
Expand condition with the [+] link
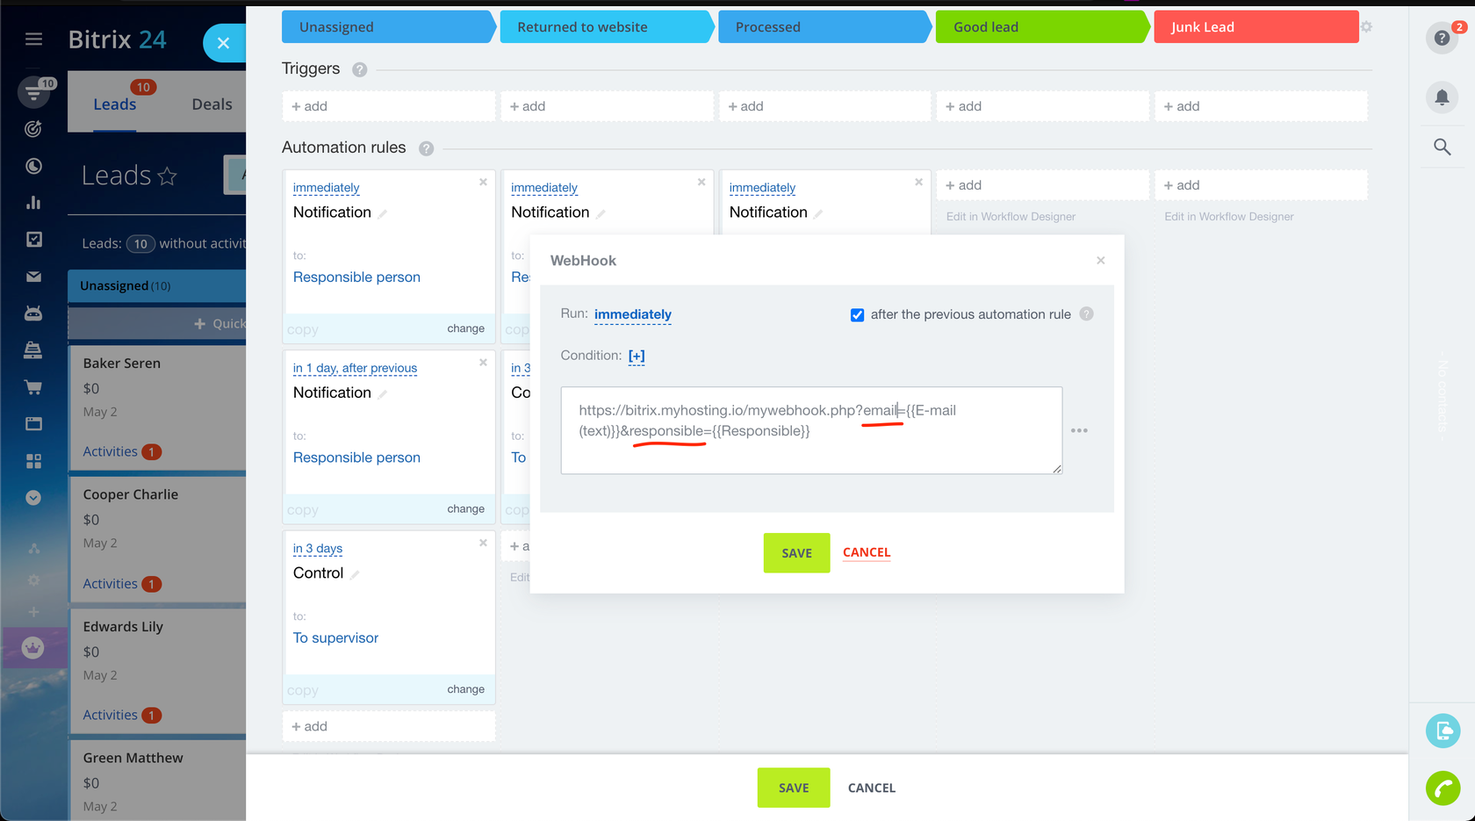[637, 356]
